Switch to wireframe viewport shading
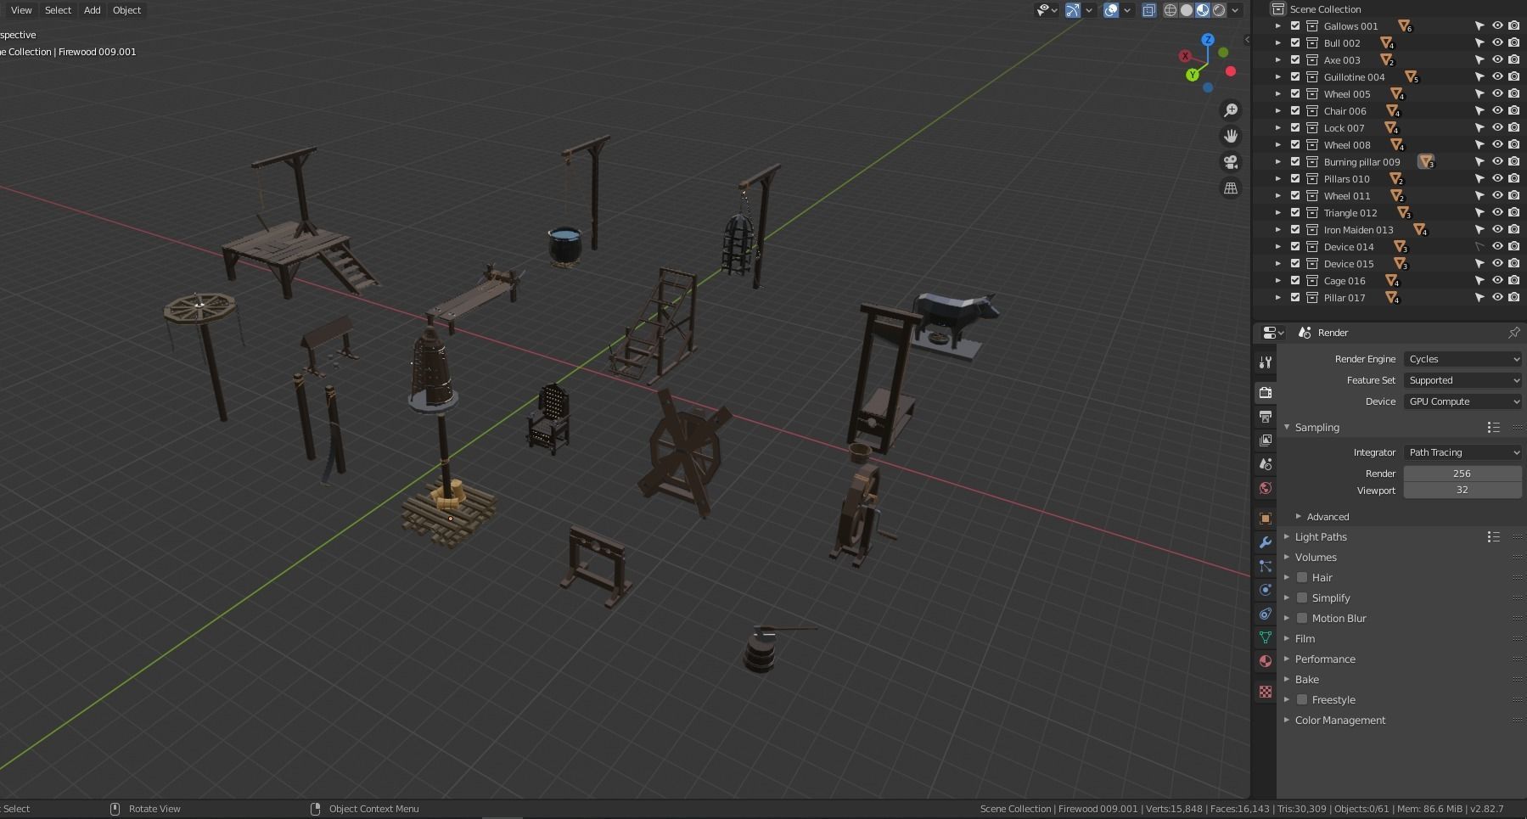Viewport: 1527px width, 819px height. pyautogui.click(x=1171, y=10)
